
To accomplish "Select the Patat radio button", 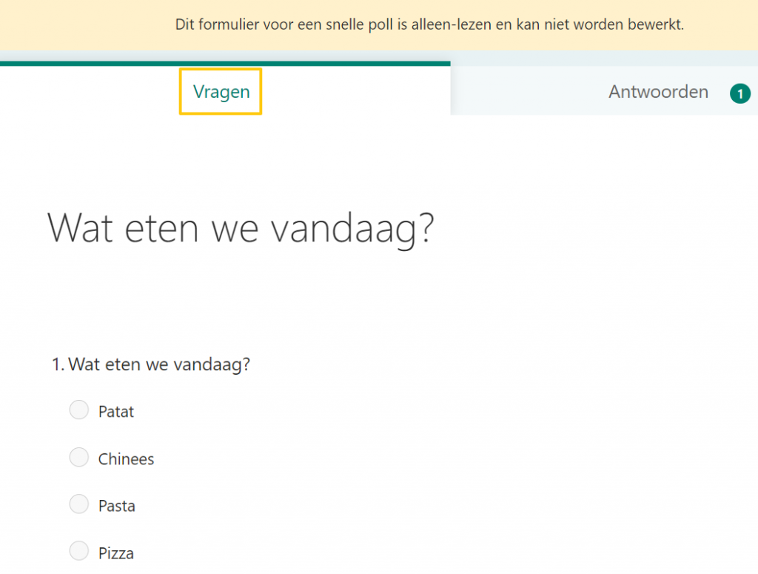I will coord(79,410).
